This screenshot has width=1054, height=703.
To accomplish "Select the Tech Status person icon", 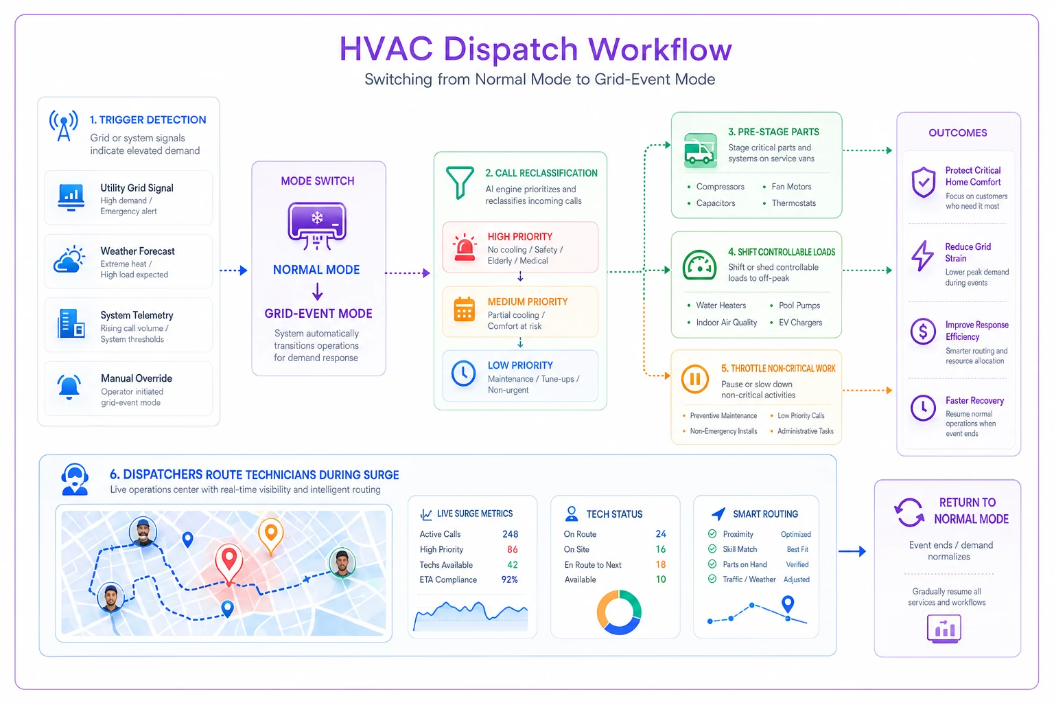I will [x=572, y=514].
